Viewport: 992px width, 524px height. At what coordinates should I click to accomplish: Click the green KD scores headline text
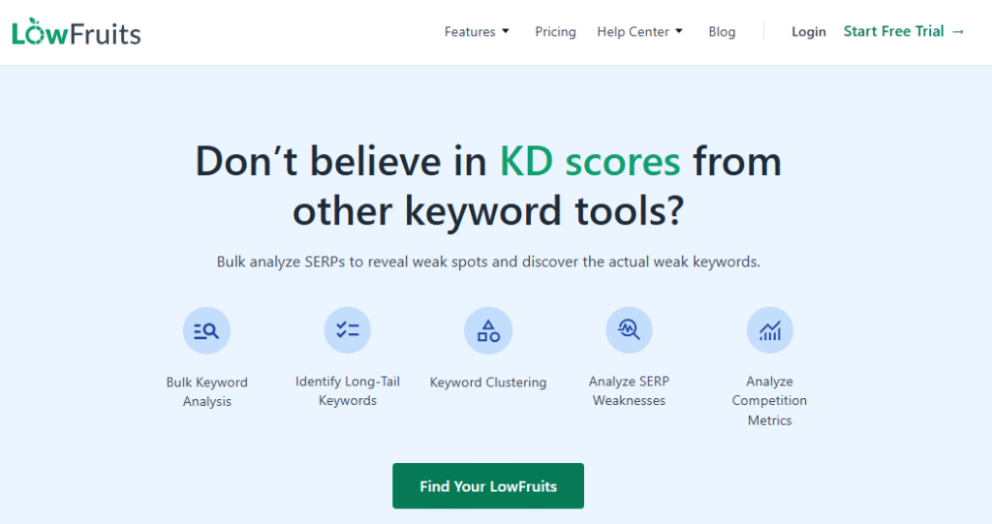tap(590, 162)
